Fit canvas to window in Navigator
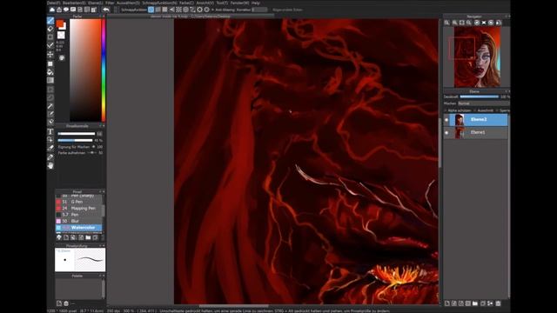The image size is (557, 313). coord(462,23)
